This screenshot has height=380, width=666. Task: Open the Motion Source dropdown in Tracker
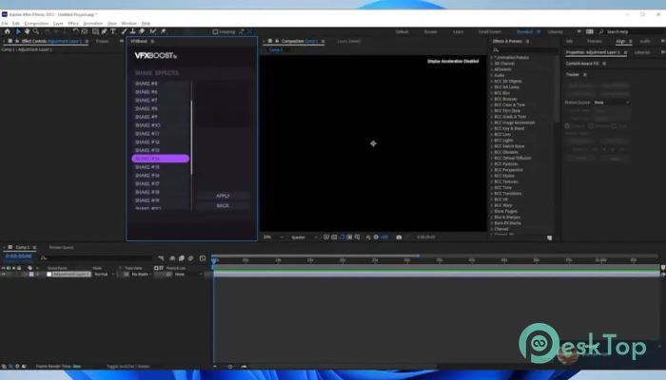coord(612,103)
